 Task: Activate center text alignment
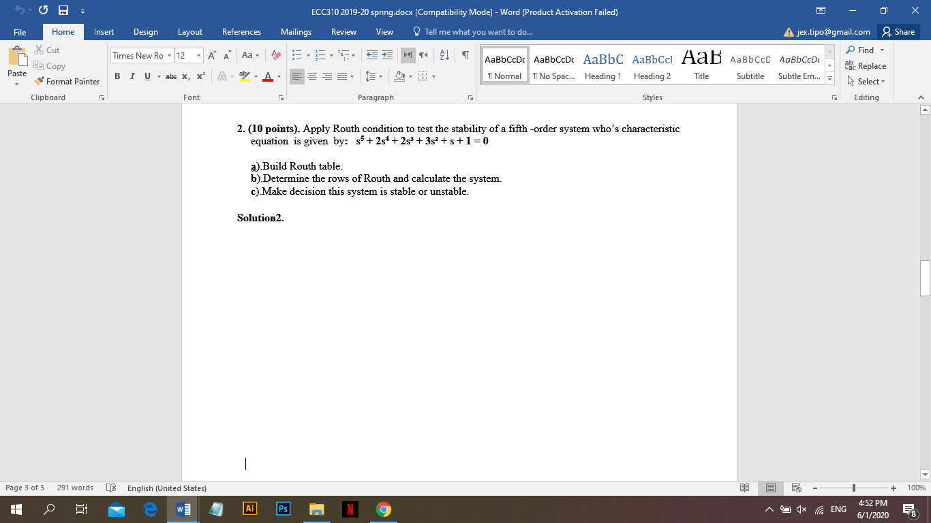tap(312, 76)
